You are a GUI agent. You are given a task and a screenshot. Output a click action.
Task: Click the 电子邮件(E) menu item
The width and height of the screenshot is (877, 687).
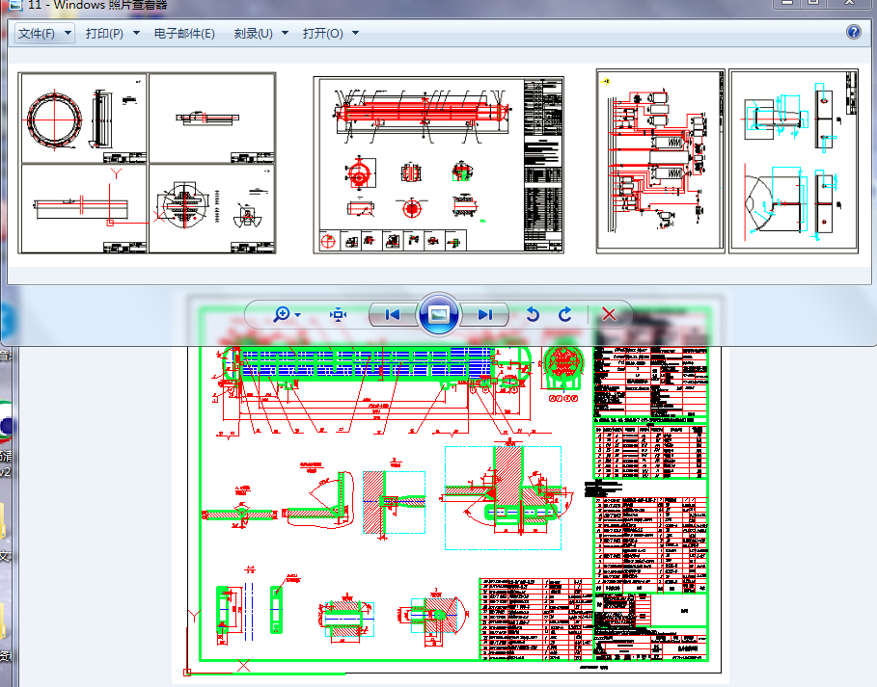[184, 34]
